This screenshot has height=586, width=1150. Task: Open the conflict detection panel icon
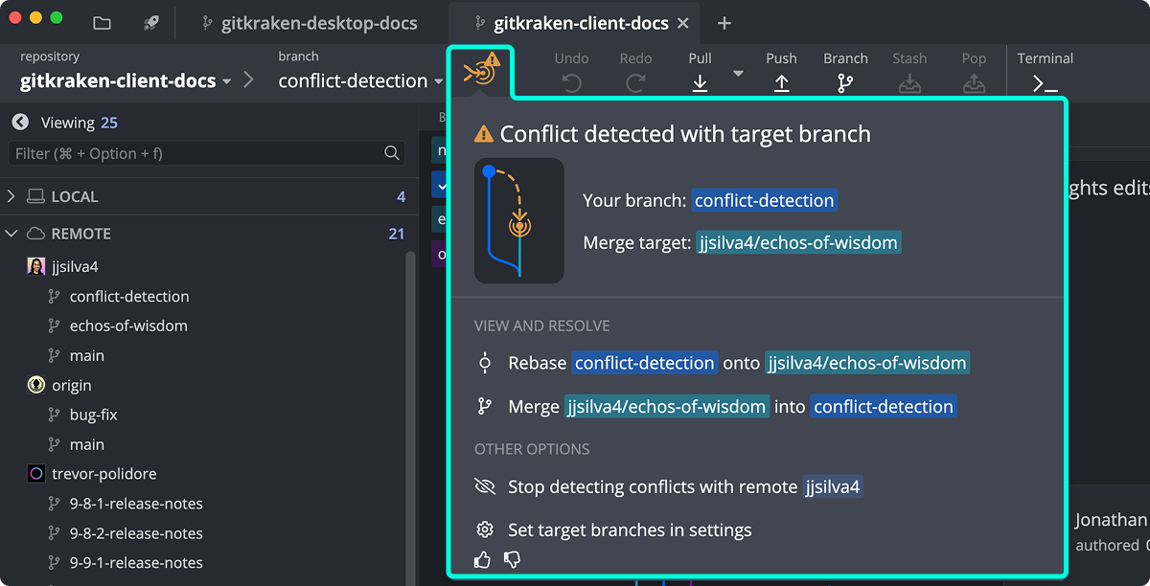click(481, 72)
